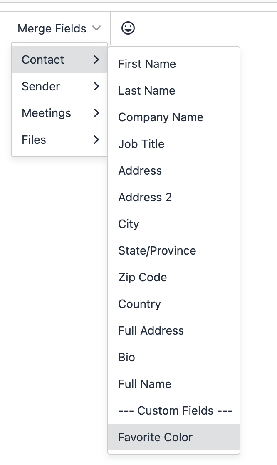Screen dimensions: 277x465
Task: Select Job Title merge field
Action: pos(174,144)
